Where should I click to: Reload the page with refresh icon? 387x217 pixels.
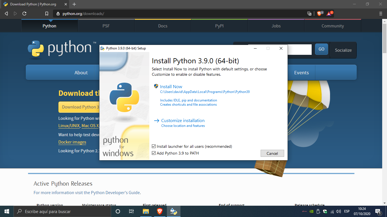(24, 14)
